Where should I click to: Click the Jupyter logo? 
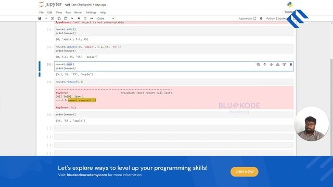[50, 4]
